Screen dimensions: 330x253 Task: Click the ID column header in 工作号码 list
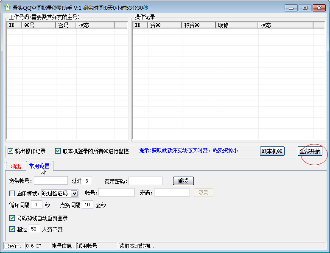[x=14, y=25]
